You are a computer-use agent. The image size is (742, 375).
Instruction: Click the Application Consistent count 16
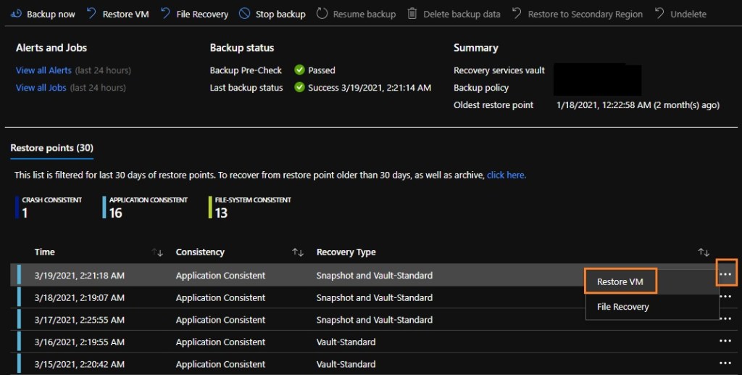click(x=115, y=213)
